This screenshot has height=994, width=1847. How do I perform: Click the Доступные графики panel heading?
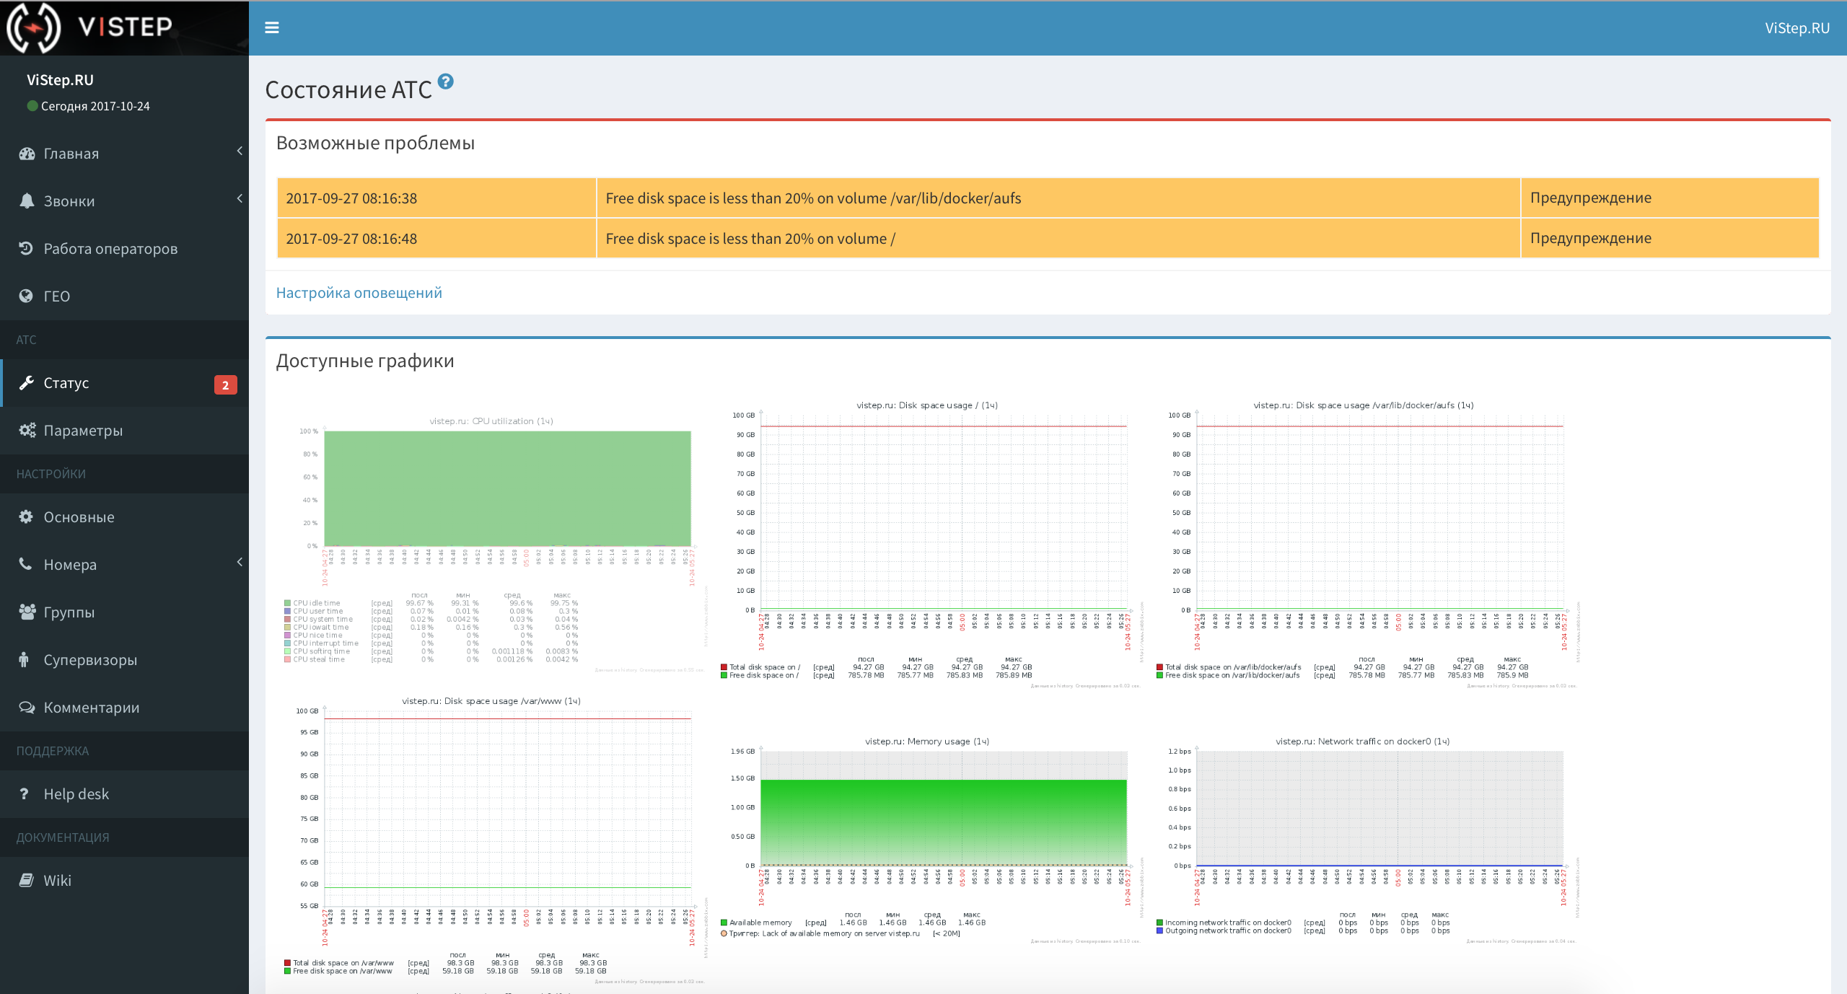tap(365, 360)
